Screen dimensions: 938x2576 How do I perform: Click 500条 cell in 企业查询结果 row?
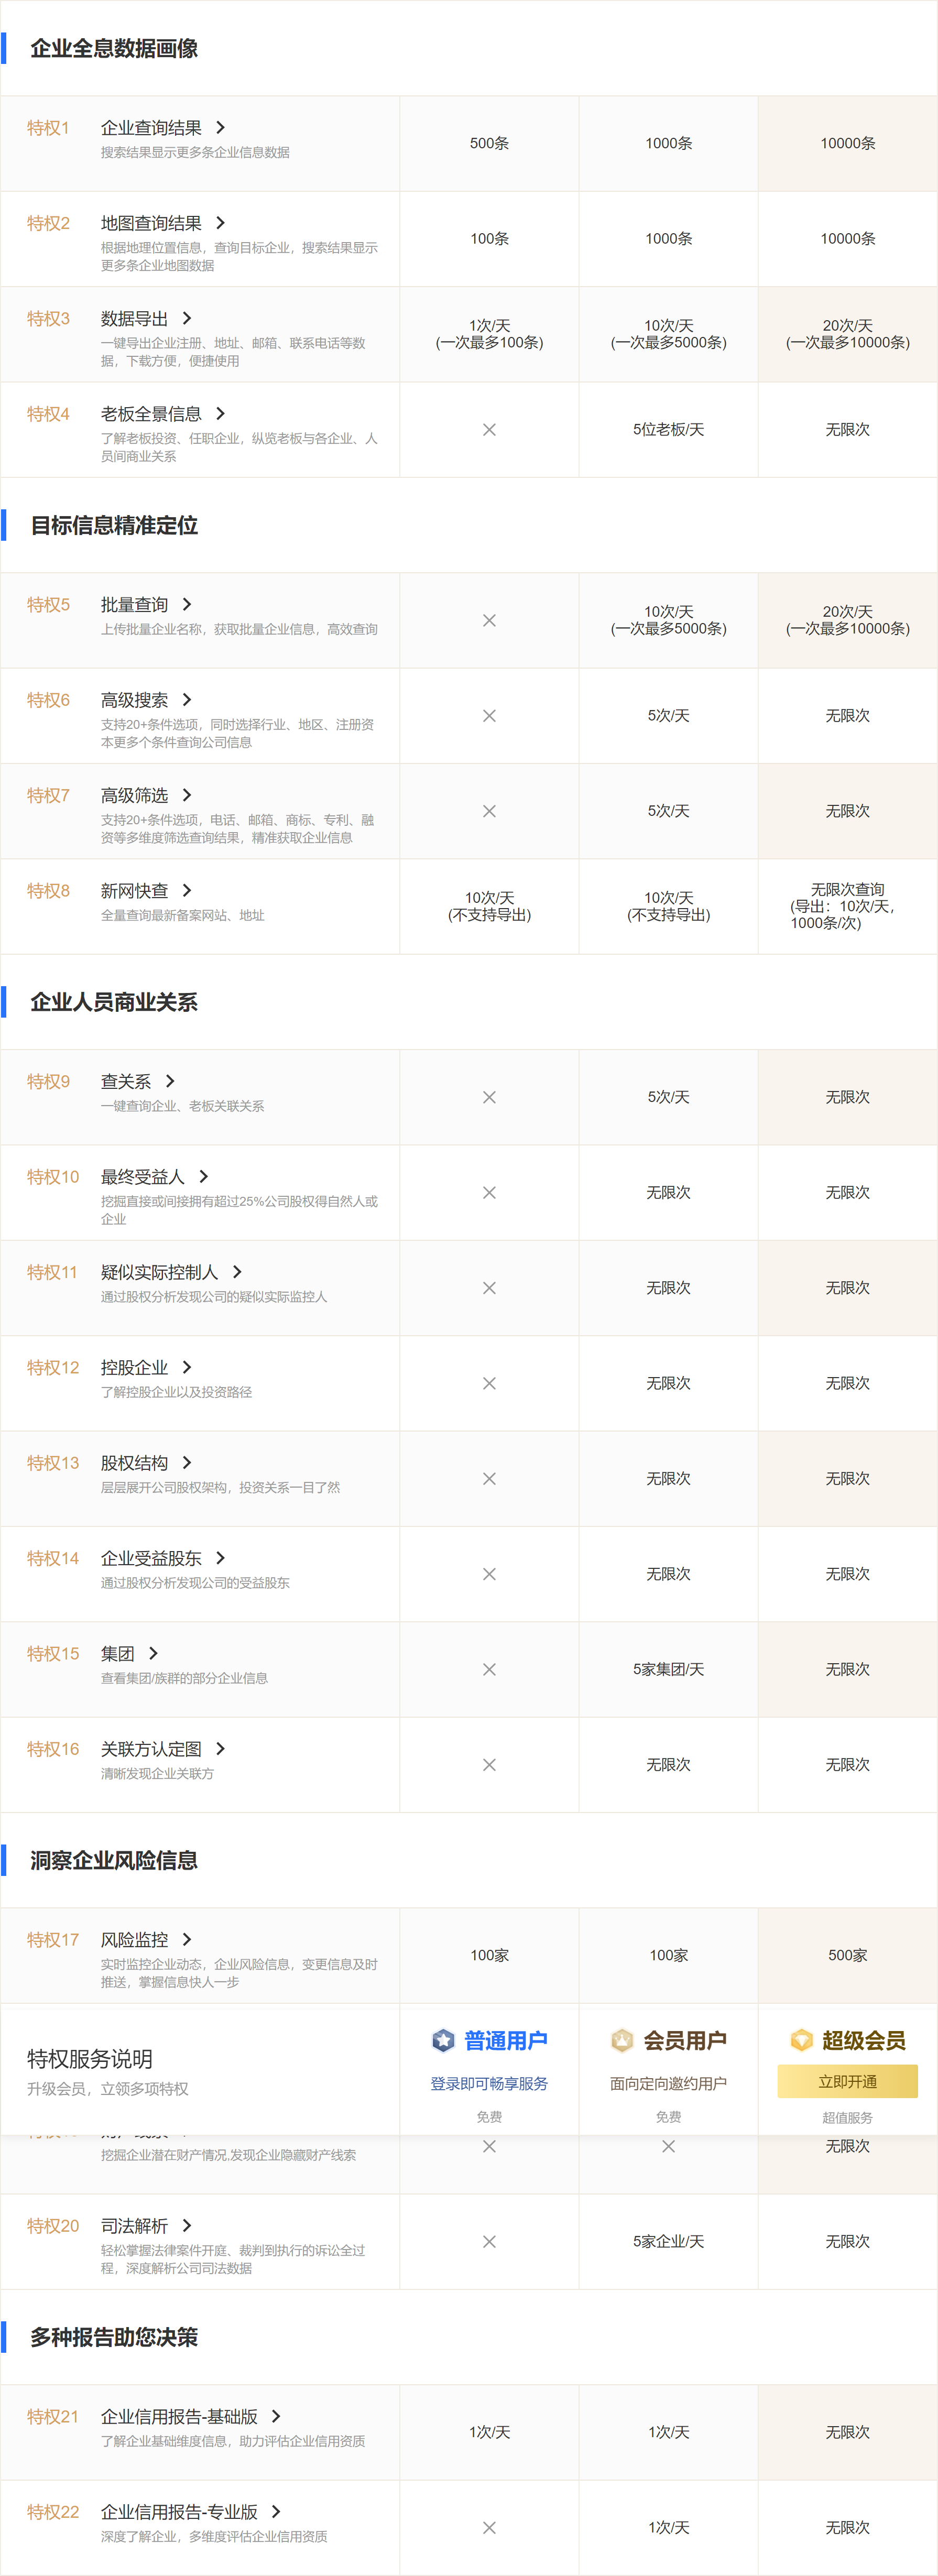(489, 143)
